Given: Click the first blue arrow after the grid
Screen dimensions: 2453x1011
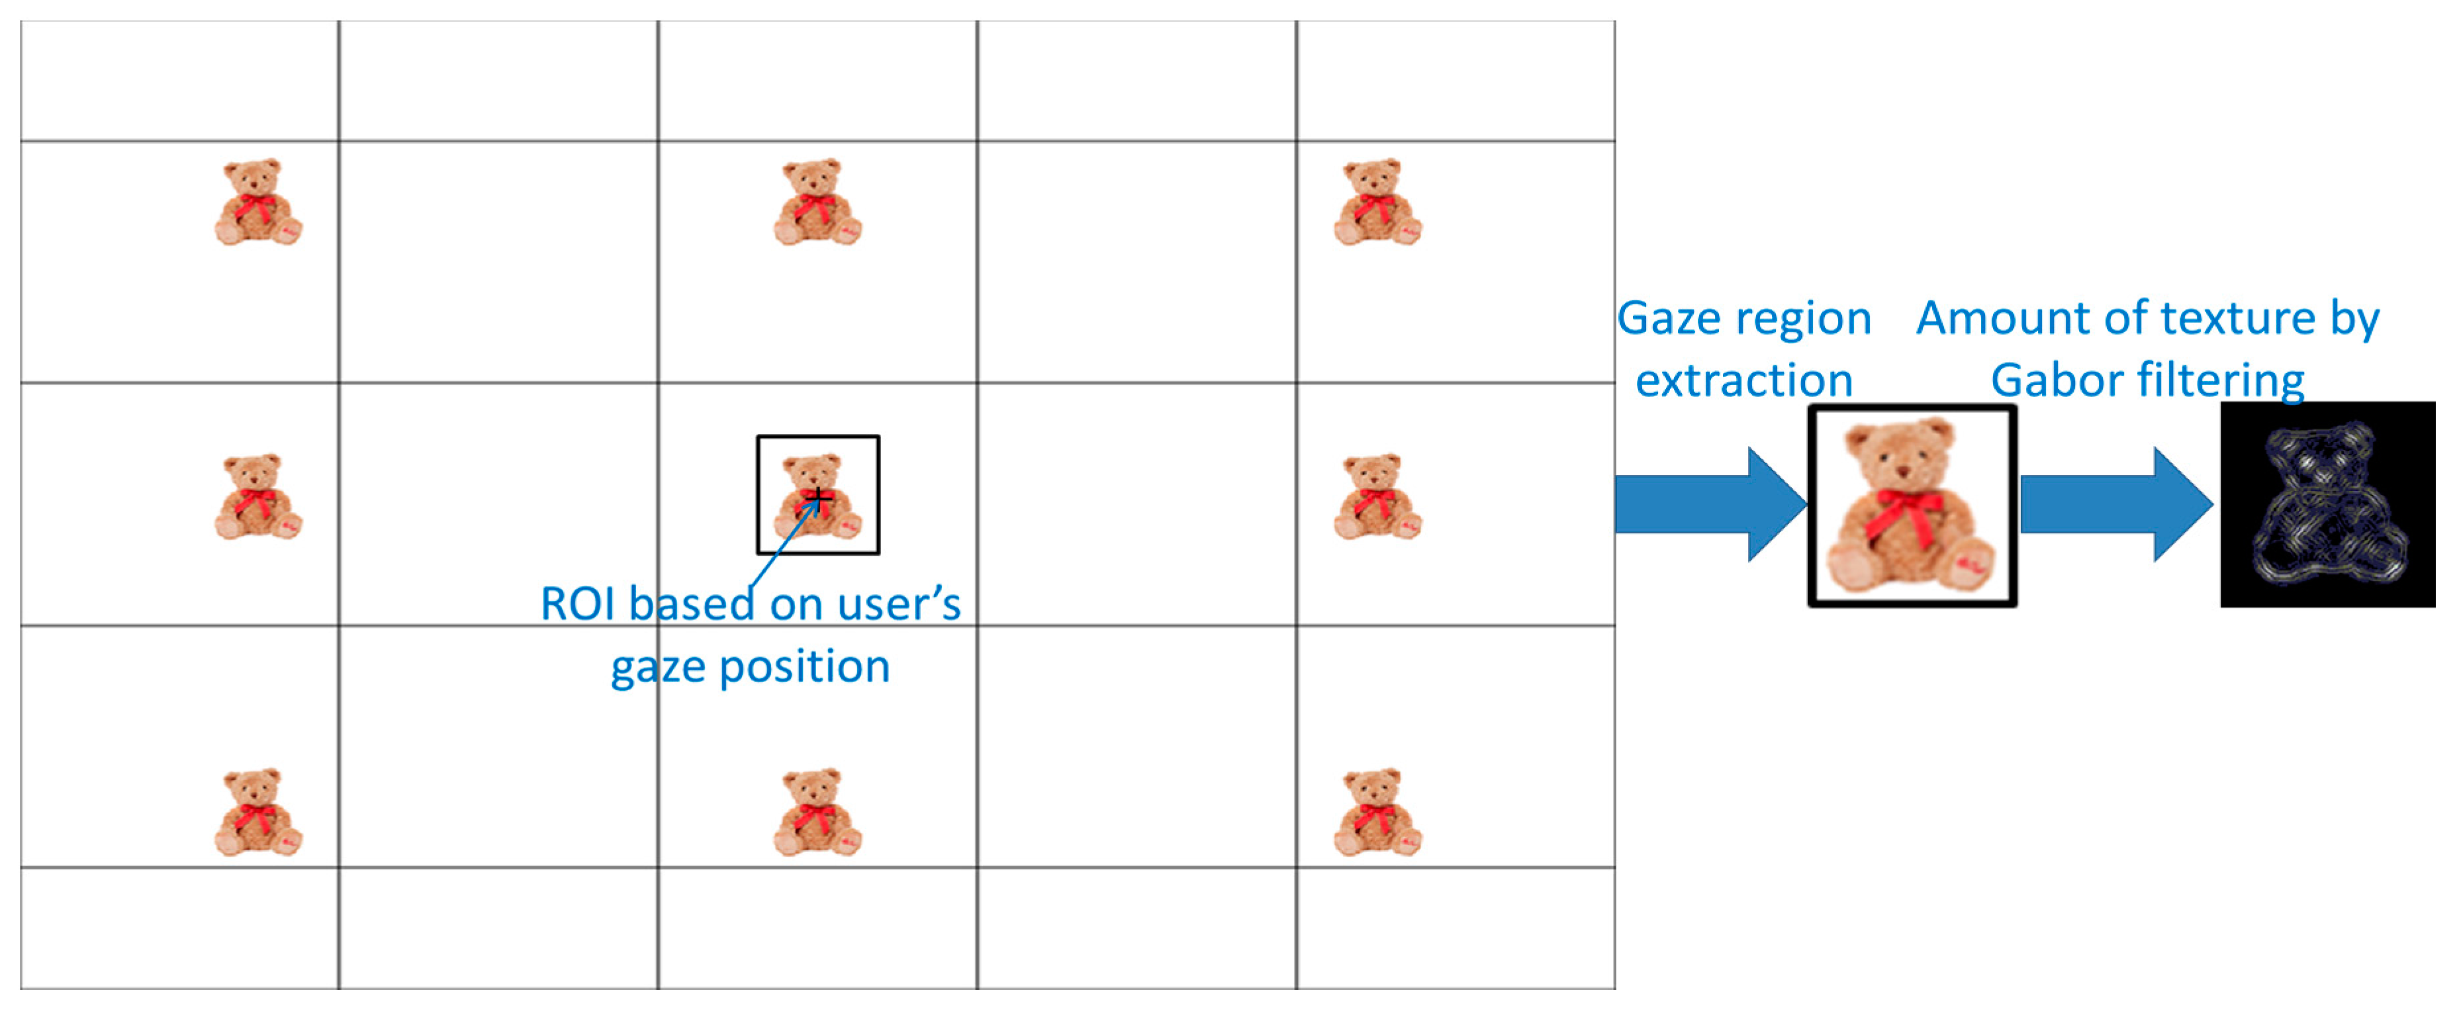Looking at the screenshot, I should click(x=1710, y=504).
